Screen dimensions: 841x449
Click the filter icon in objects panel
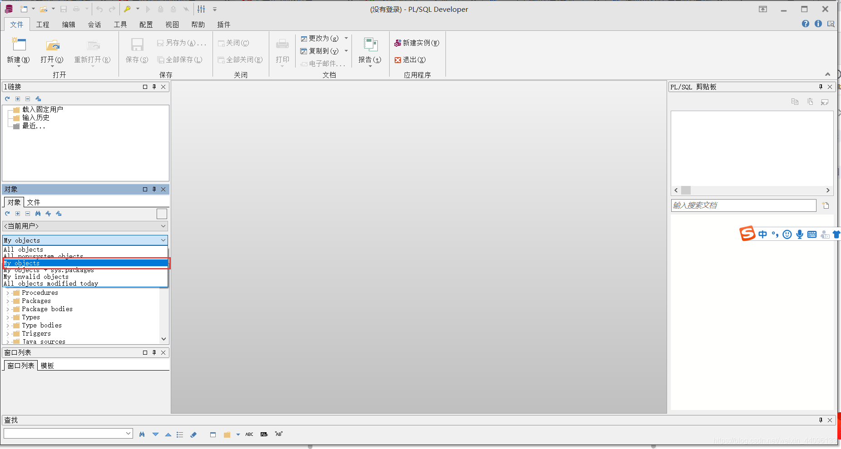(48, 214)
